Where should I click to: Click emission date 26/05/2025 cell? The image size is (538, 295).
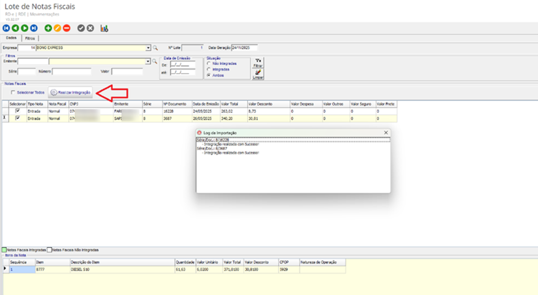point(206,118)
